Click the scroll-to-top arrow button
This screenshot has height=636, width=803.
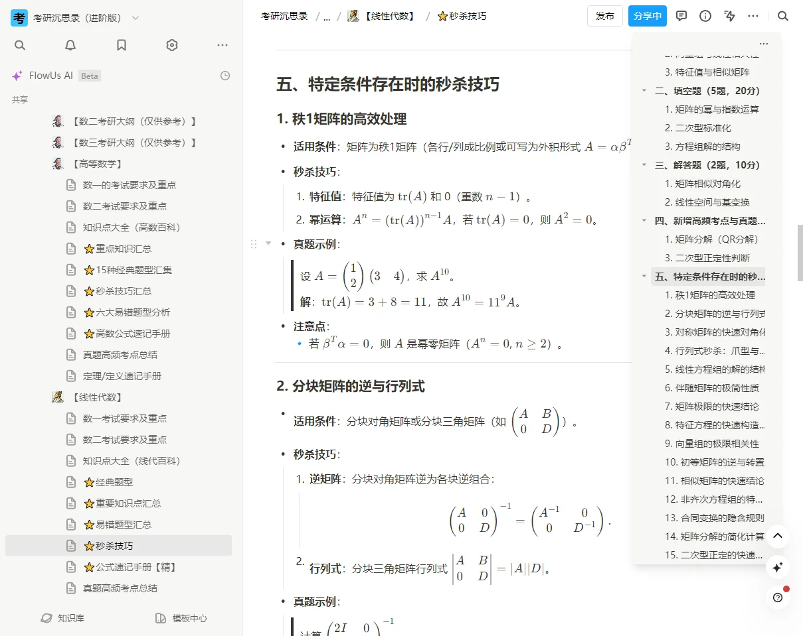[x=778, y=536]
